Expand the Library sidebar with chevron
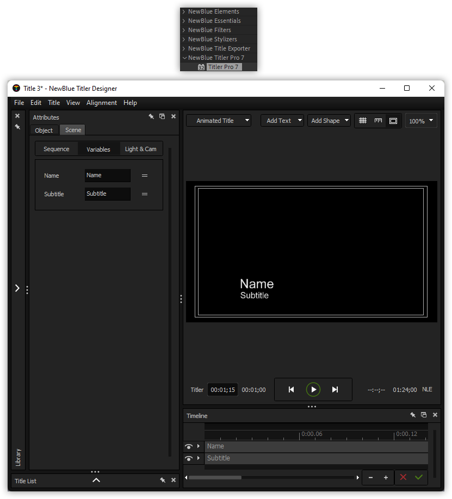 coord(17,288)
